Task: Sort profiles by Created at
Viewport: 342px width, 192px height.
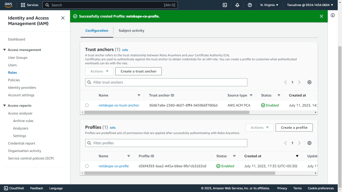Action: (x=297, y=156)
